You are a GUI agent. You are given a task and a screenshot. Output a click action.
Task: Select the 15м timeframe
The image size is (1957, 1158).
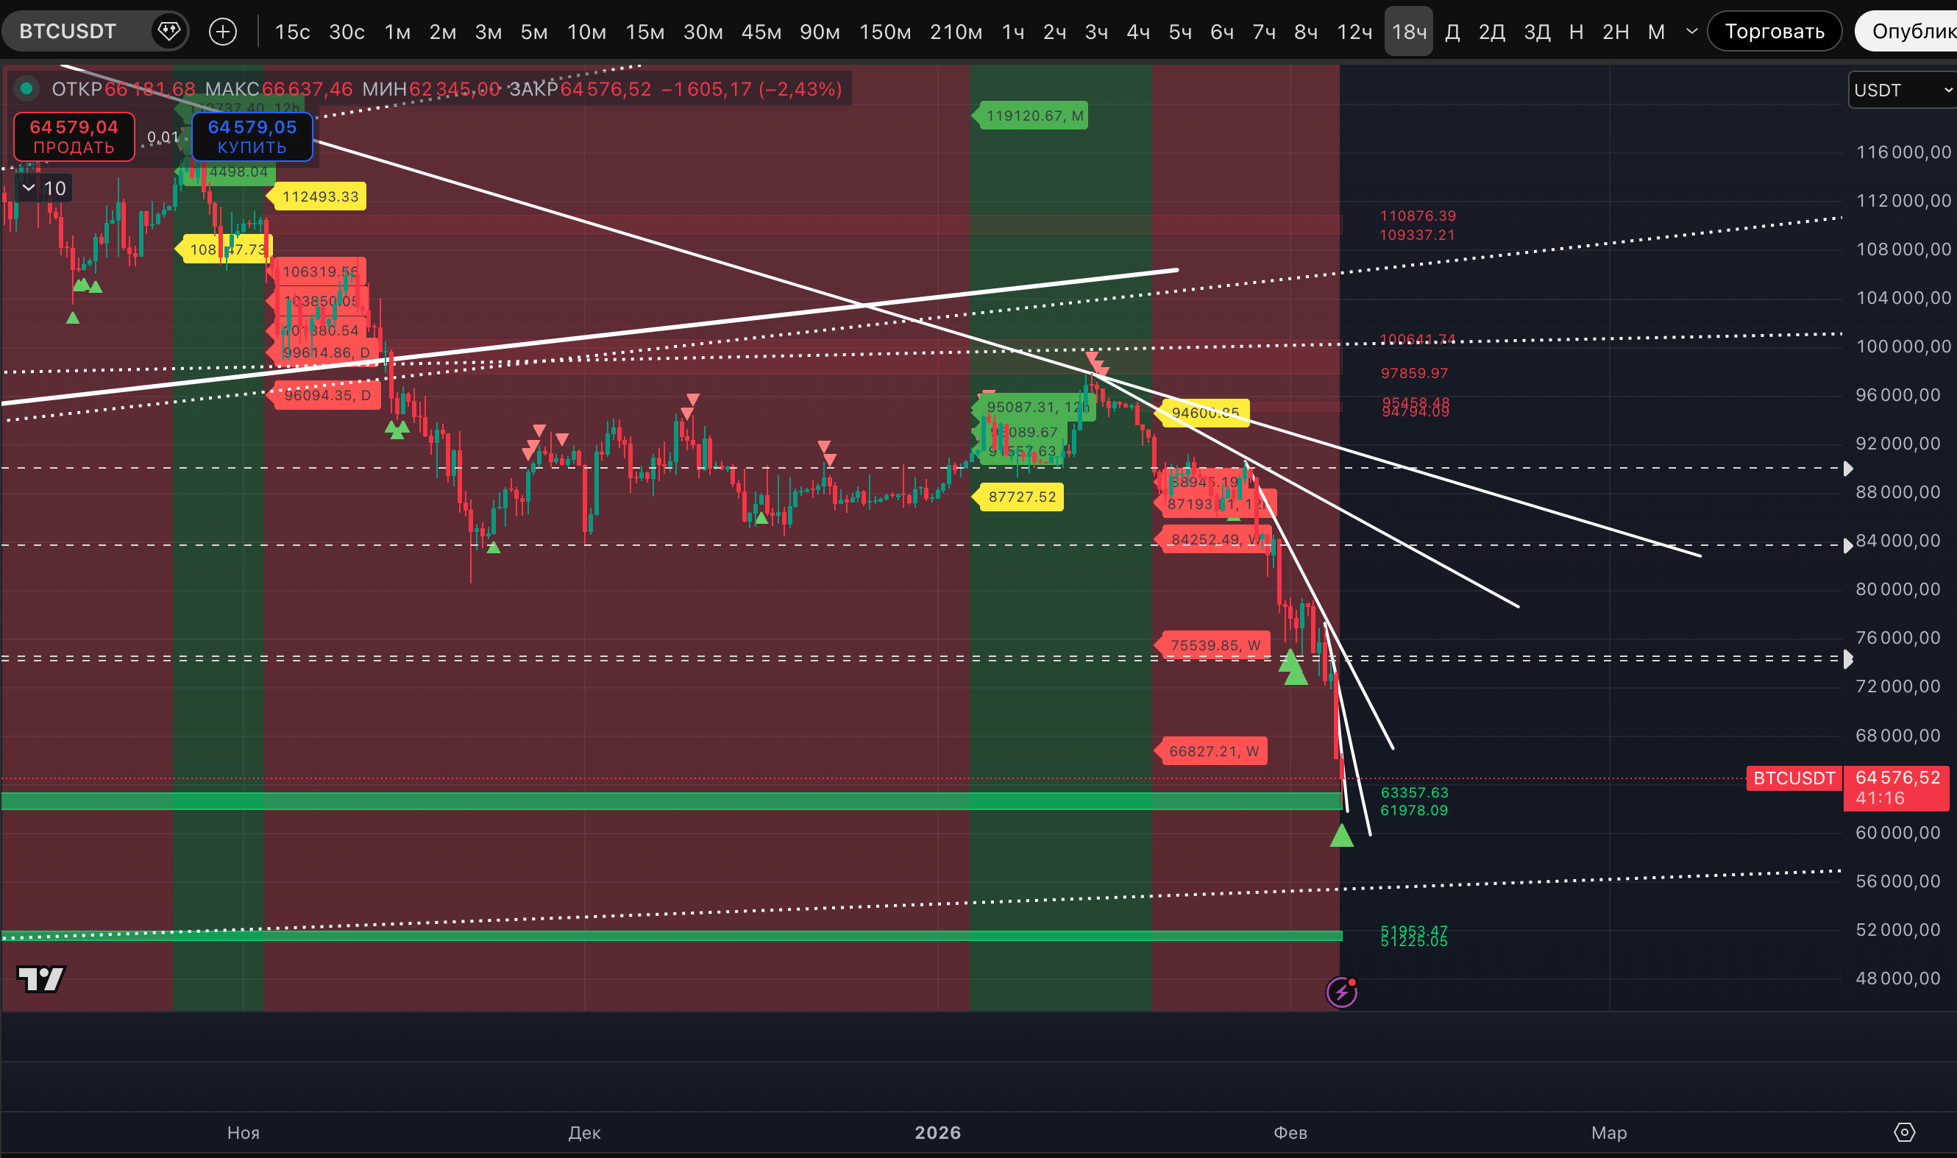click(x=644, y=32)
